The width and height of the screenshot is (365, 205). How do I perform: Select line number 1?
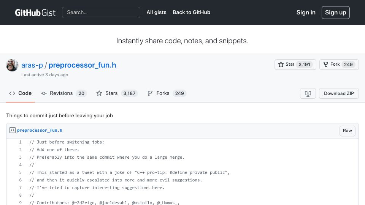coord(20,142)
